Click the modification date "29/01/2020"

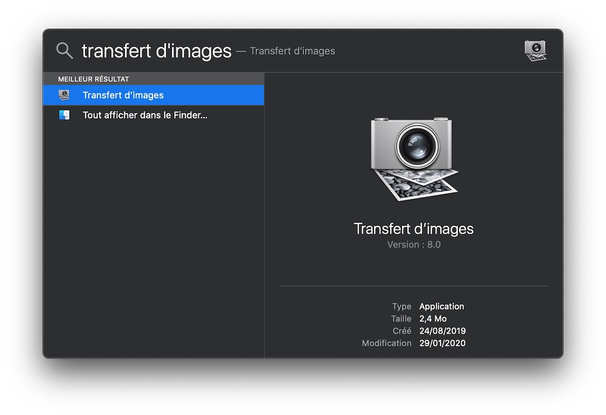(x=442, y=343)
